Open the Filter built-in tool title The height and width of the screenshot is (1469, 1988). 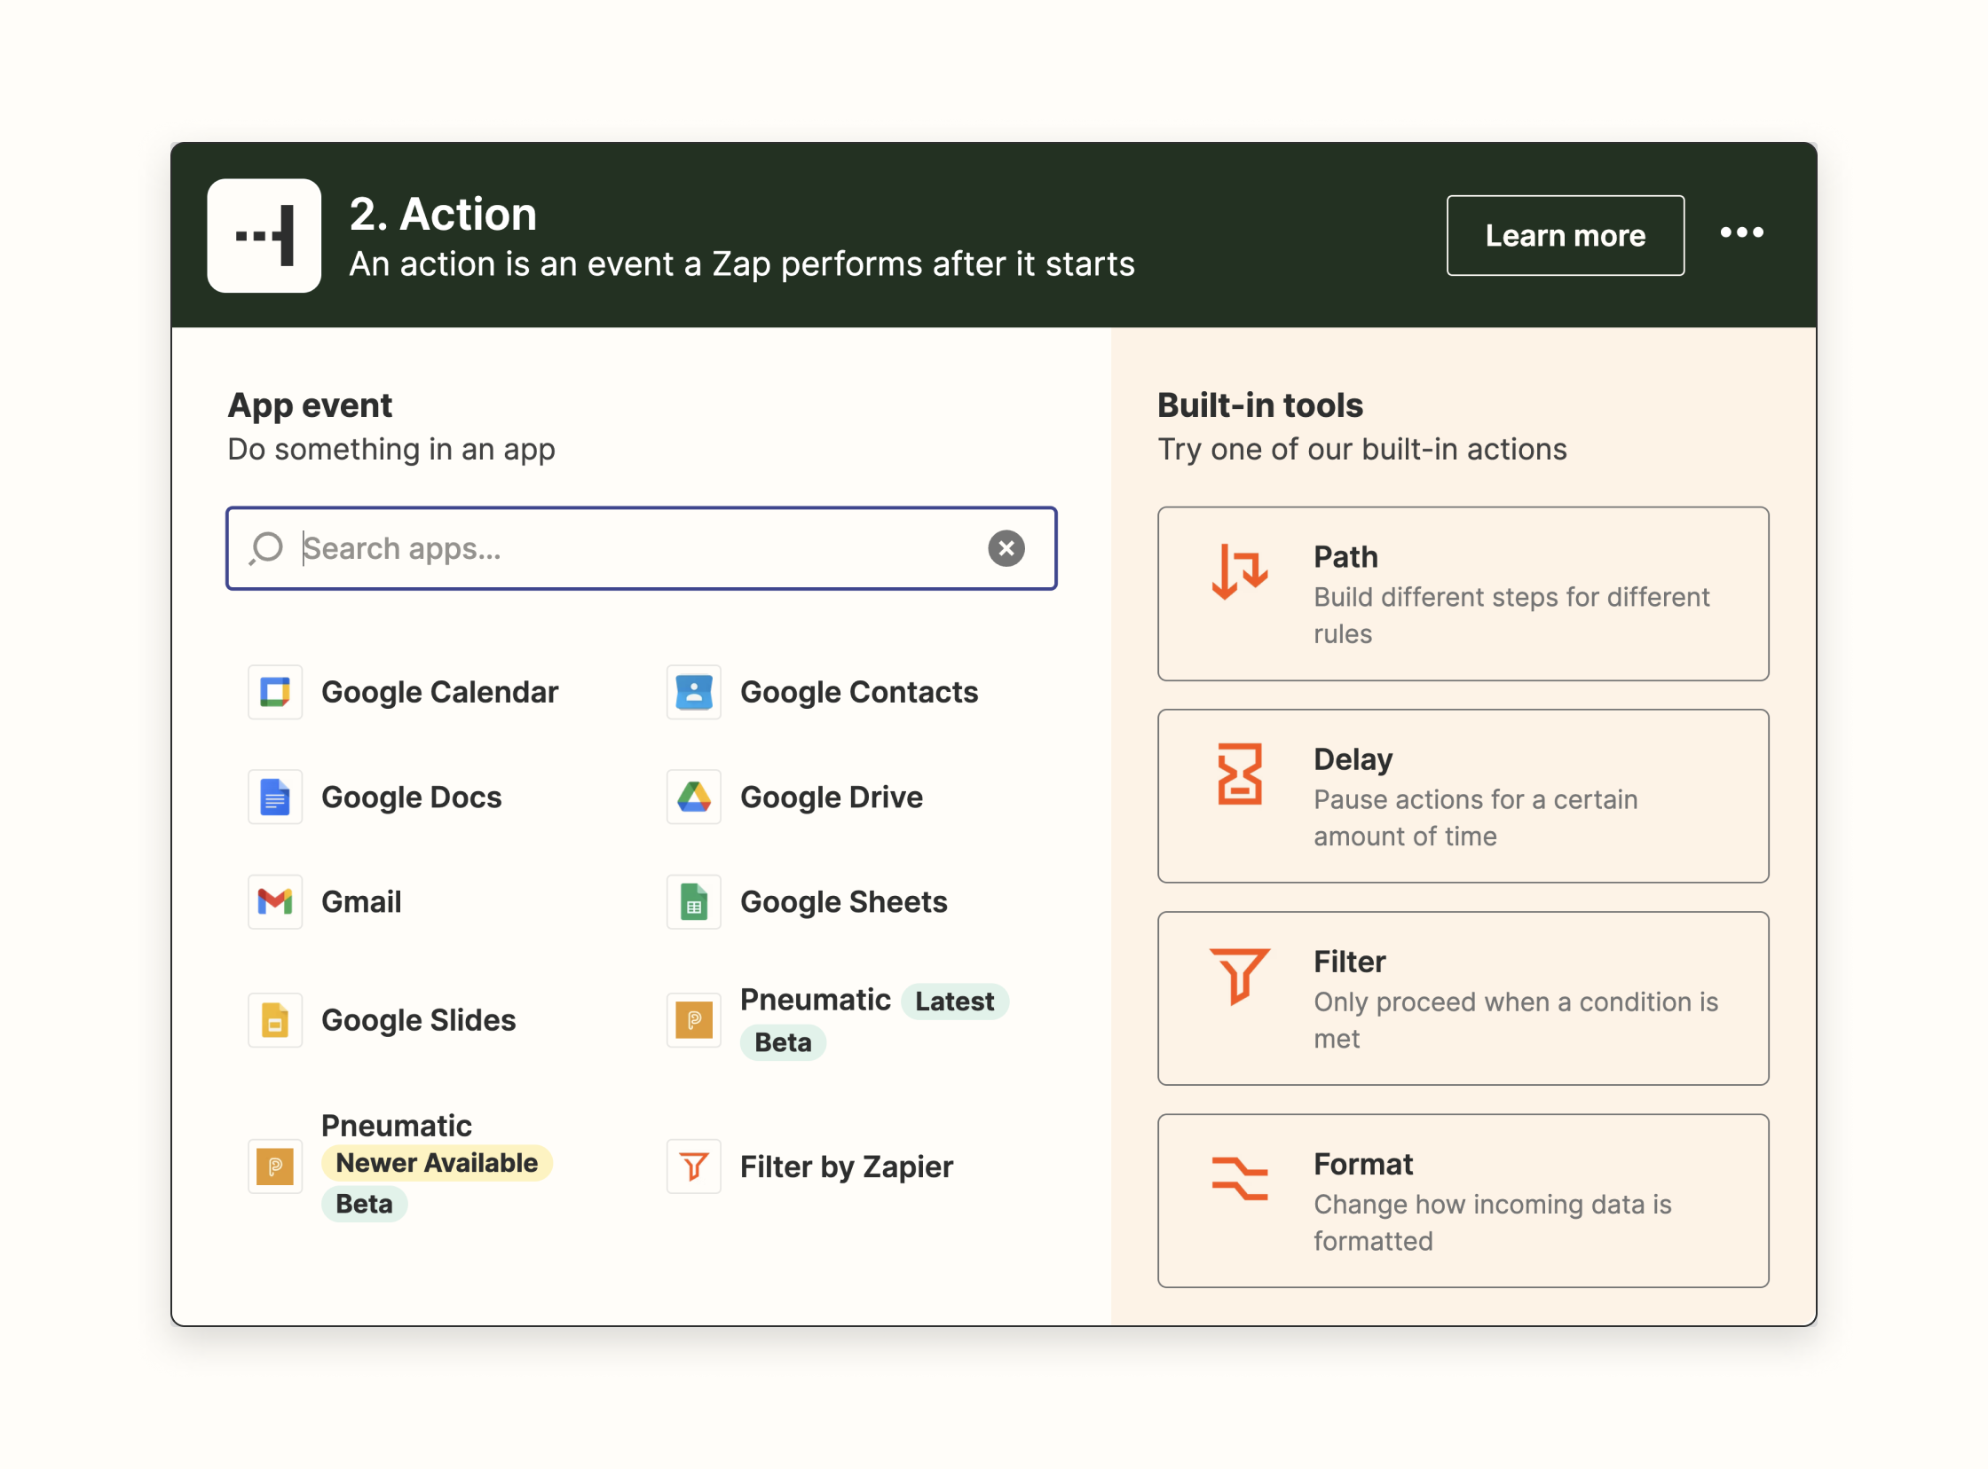[x=1348, y=962]
